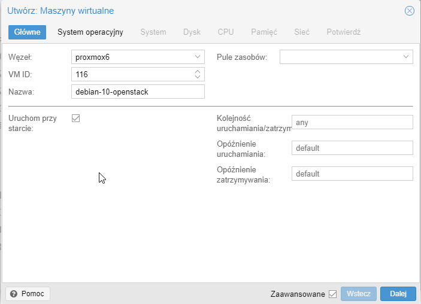Disable the Zaawansowane checkbox
This screenshot has height=304, width=421.
point(333,294)
